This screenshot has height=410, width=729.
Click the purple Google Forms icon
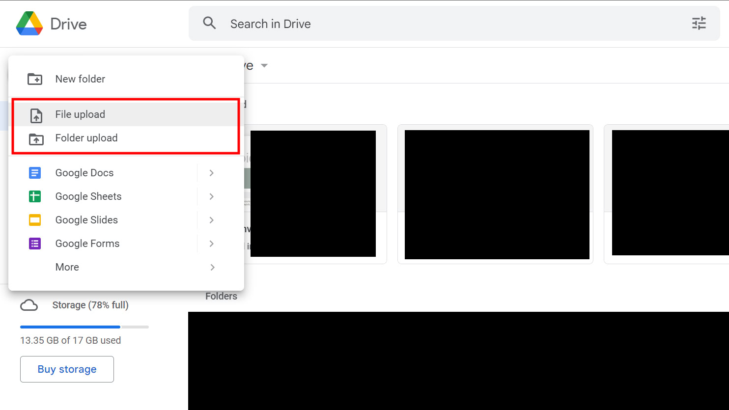[x=35, y=244]
